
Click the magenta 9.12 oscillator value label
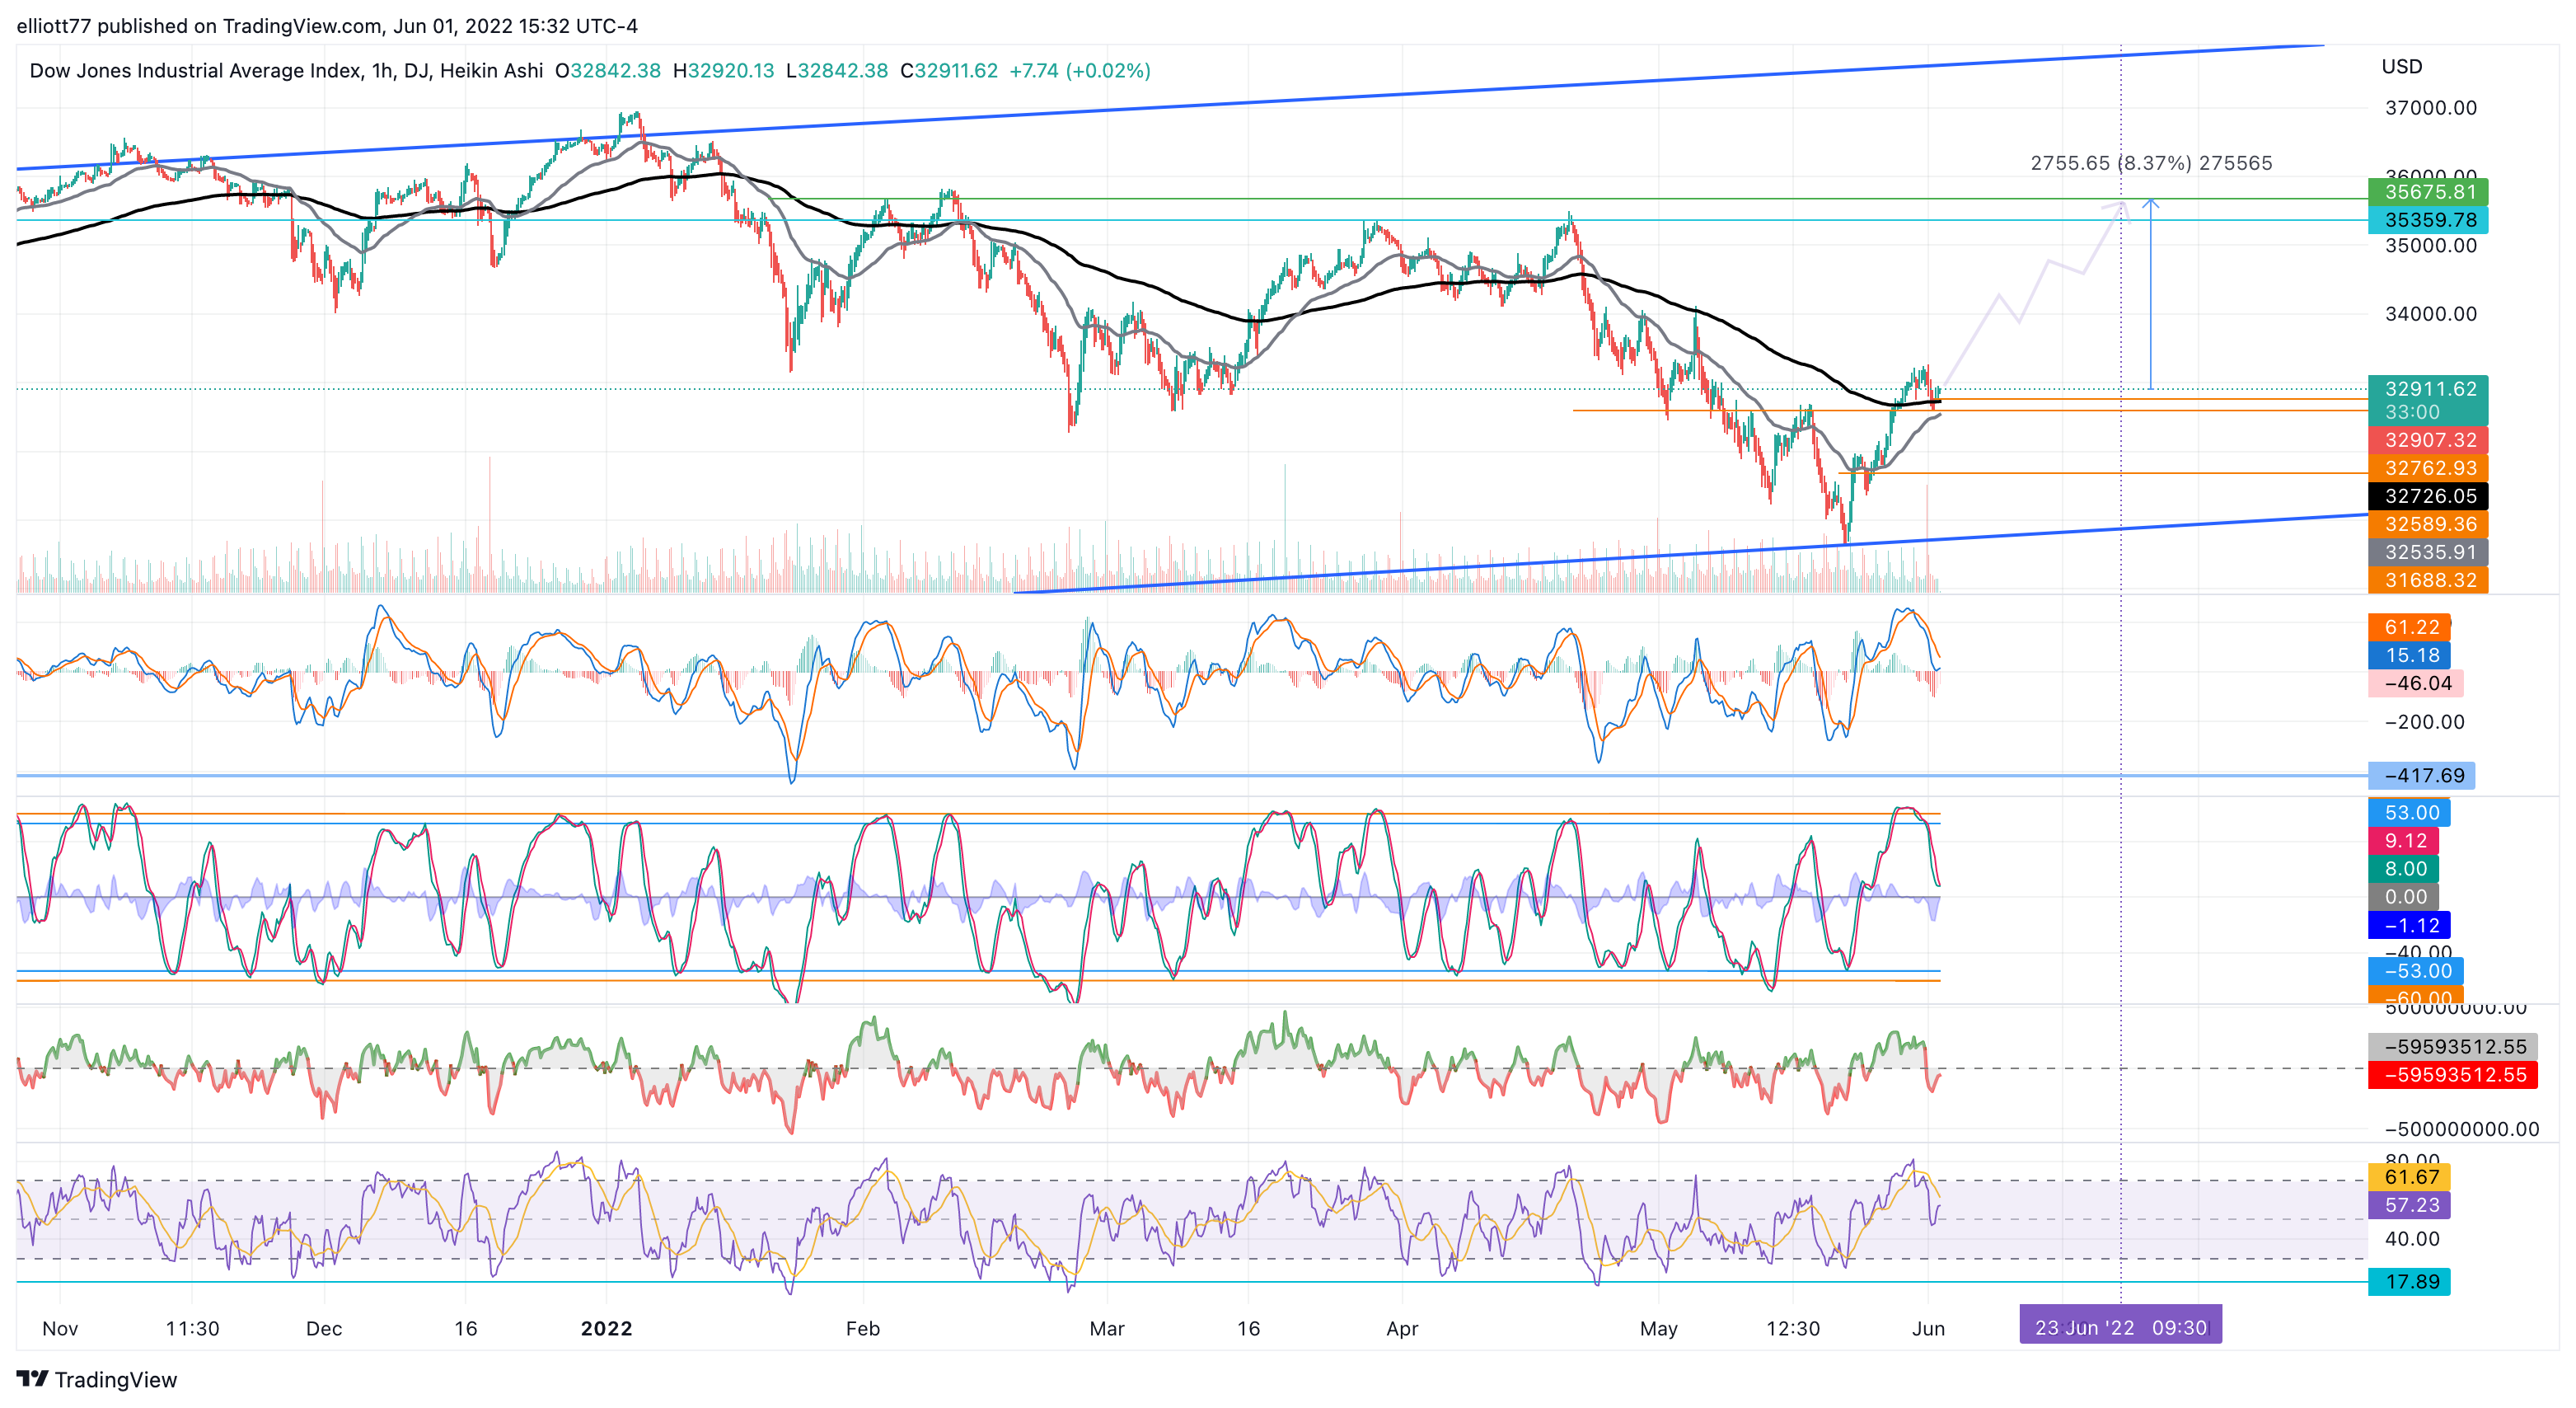click(2403, 841)
